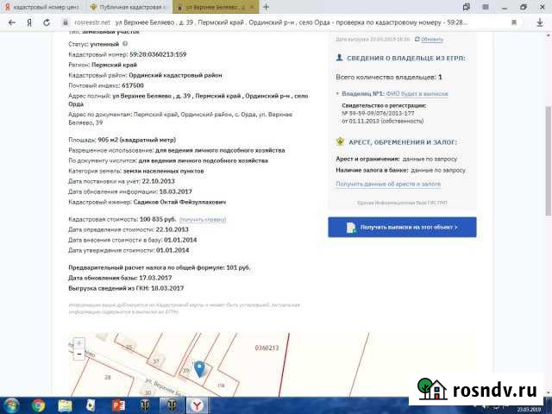This screenshot has width=552, height=414.
Task: Click engineer name 'Садиков Октай Фейзуллахович'
Action: 180,202
